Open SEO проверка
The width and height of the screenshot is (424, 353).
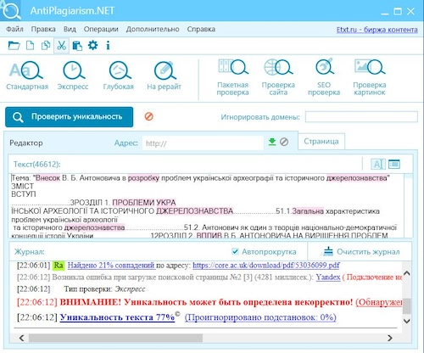coord(324,77)
